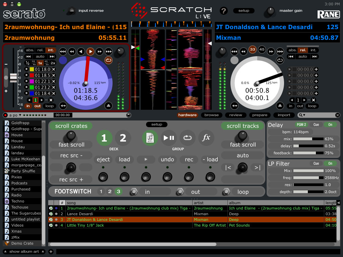Toggle the LP Filter Cue button

316,164
